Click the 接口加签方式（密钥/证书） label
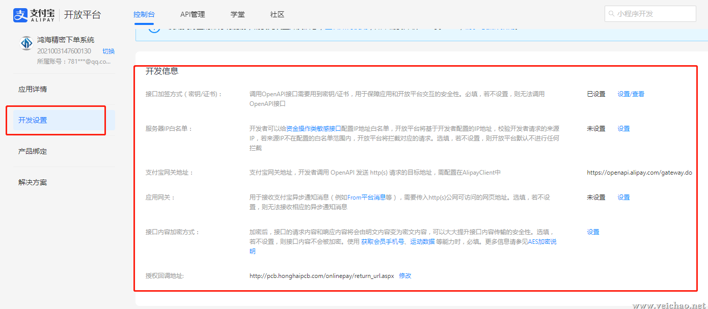The height and width of the screenshot is (309, 708). 184,94
